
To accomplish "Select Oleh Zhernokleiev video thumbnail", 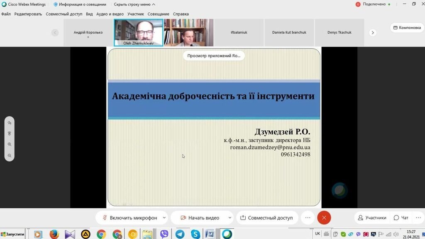I will click(x=138, y=32).
